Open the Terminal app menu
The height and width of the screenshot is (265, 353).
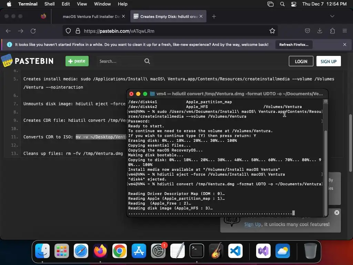[x=28, y=4]
